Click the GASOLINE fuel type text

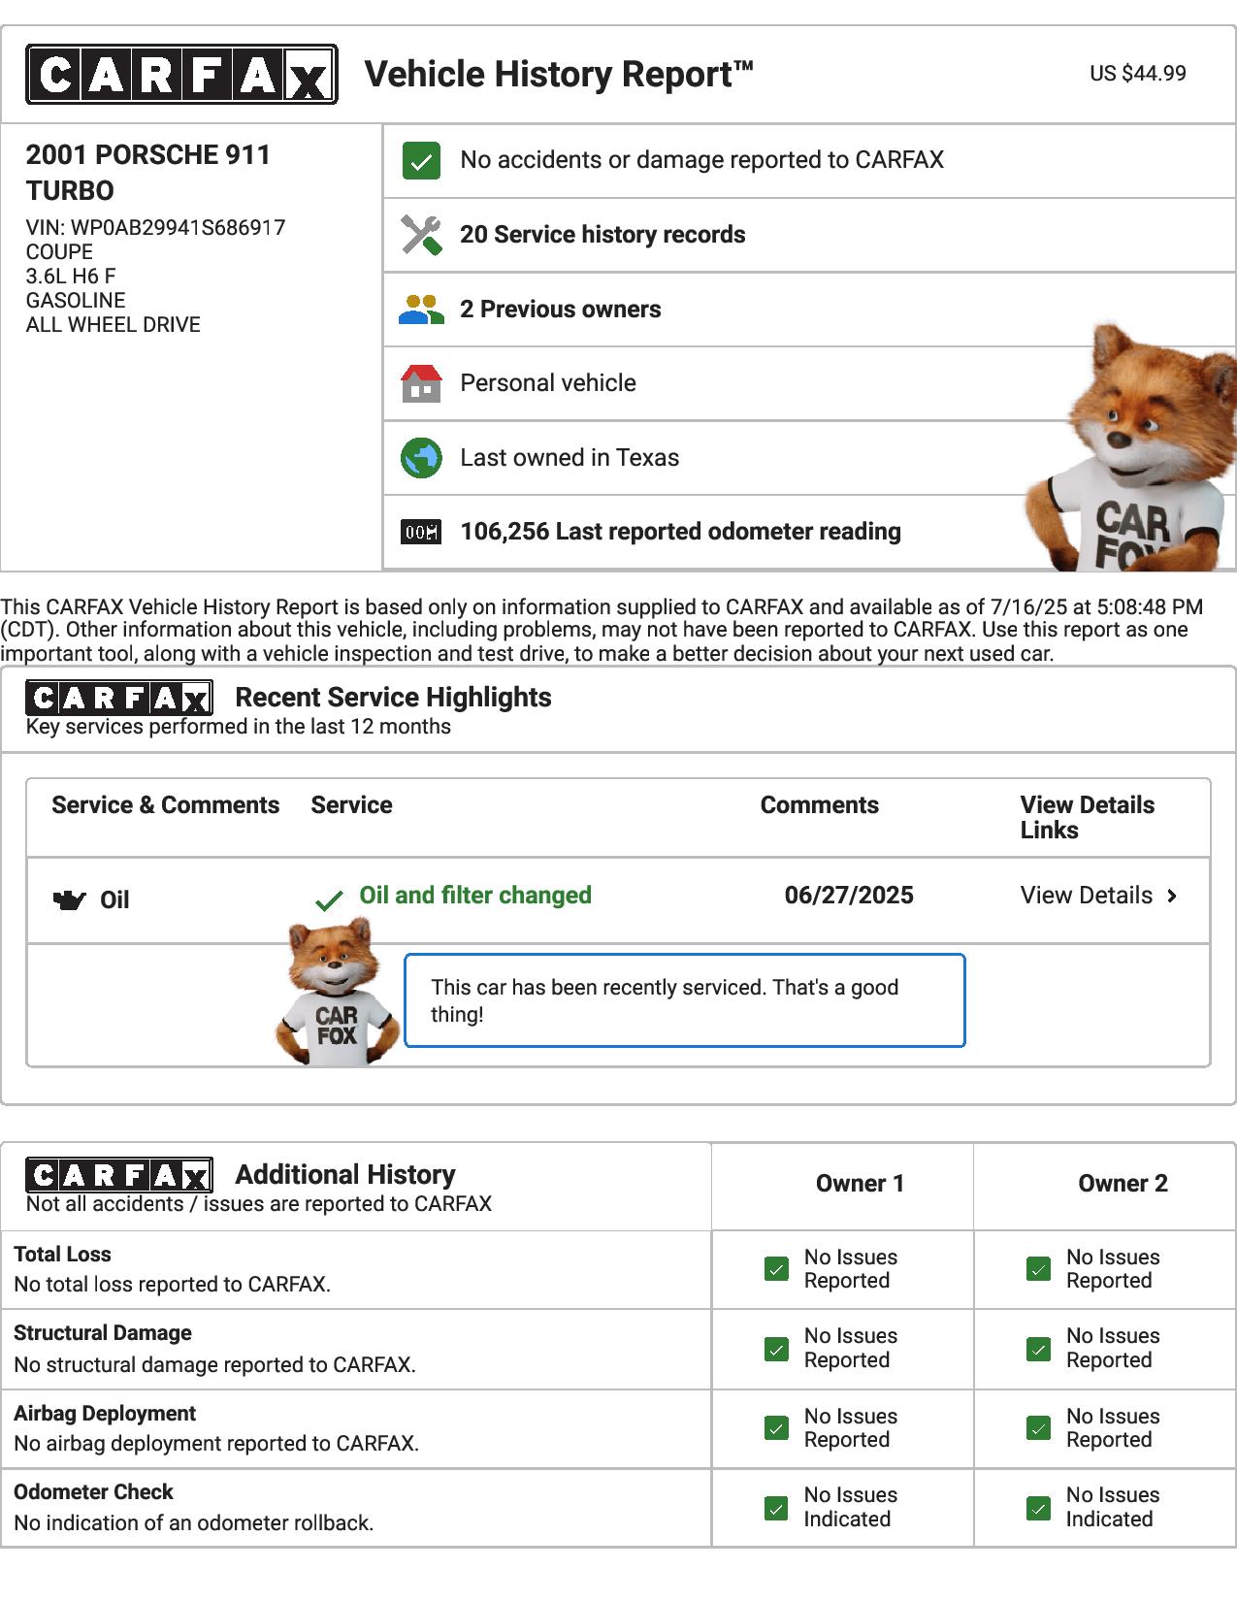point(76,301)
